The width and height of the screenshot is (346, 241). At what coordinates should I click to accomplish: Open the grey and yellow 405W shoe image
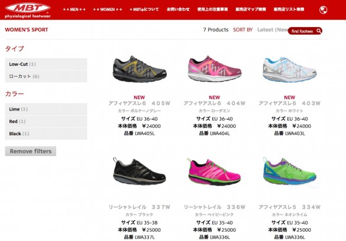pyautogui.click(x=140, y=69)
